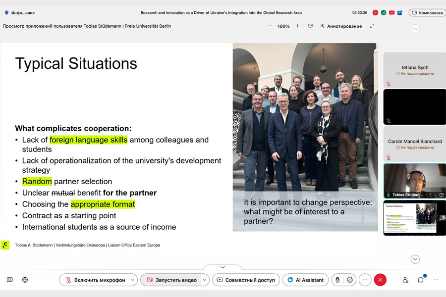The width and height of the screenshot is (446, 297).
Task: Open the Компоновка layout menu
Action: pos(427,12)
